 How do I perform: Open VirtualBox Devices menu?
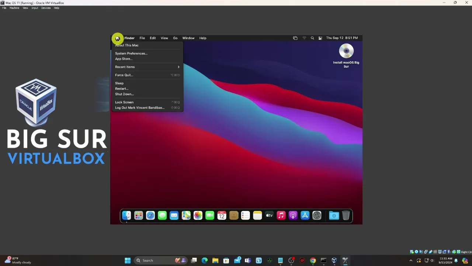[x=46, y=8]
